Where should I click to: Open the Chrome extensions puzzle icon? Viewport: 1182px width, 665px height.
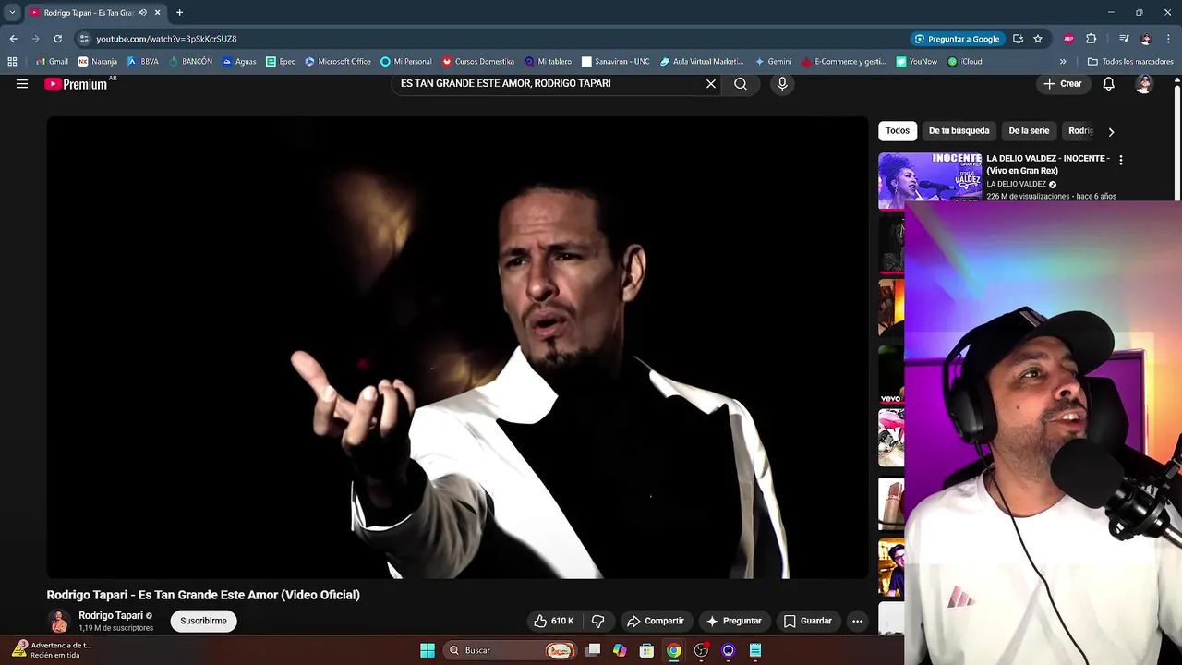pos(1091,39)
